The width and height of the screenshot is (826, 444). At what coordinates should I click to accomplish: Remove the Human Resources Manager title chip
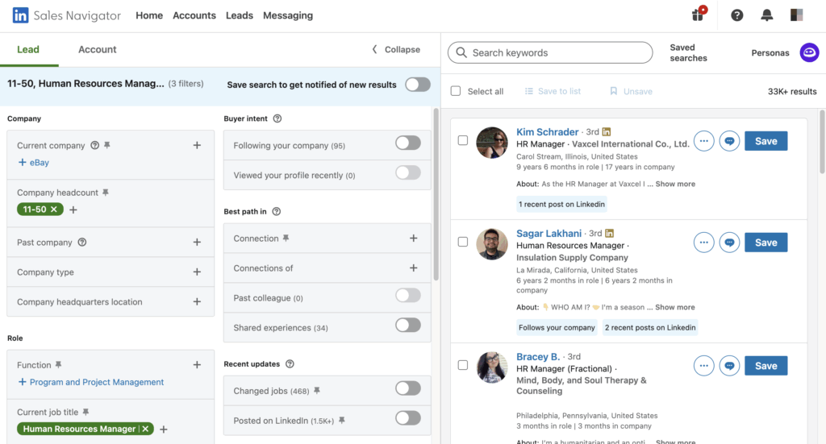pos(145,429)
